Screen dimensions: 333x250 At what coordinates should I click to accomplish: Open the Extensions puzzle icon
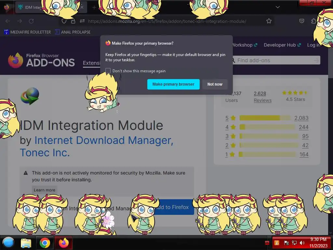tap(313, 21)
